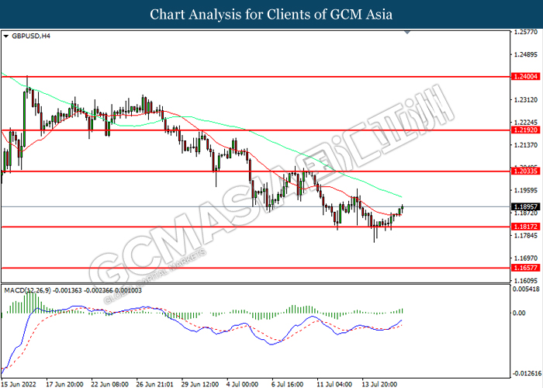Click the 11 Jul 04:00 time label
This screenshot has height=388, width=543.
[x=333, y=384]
